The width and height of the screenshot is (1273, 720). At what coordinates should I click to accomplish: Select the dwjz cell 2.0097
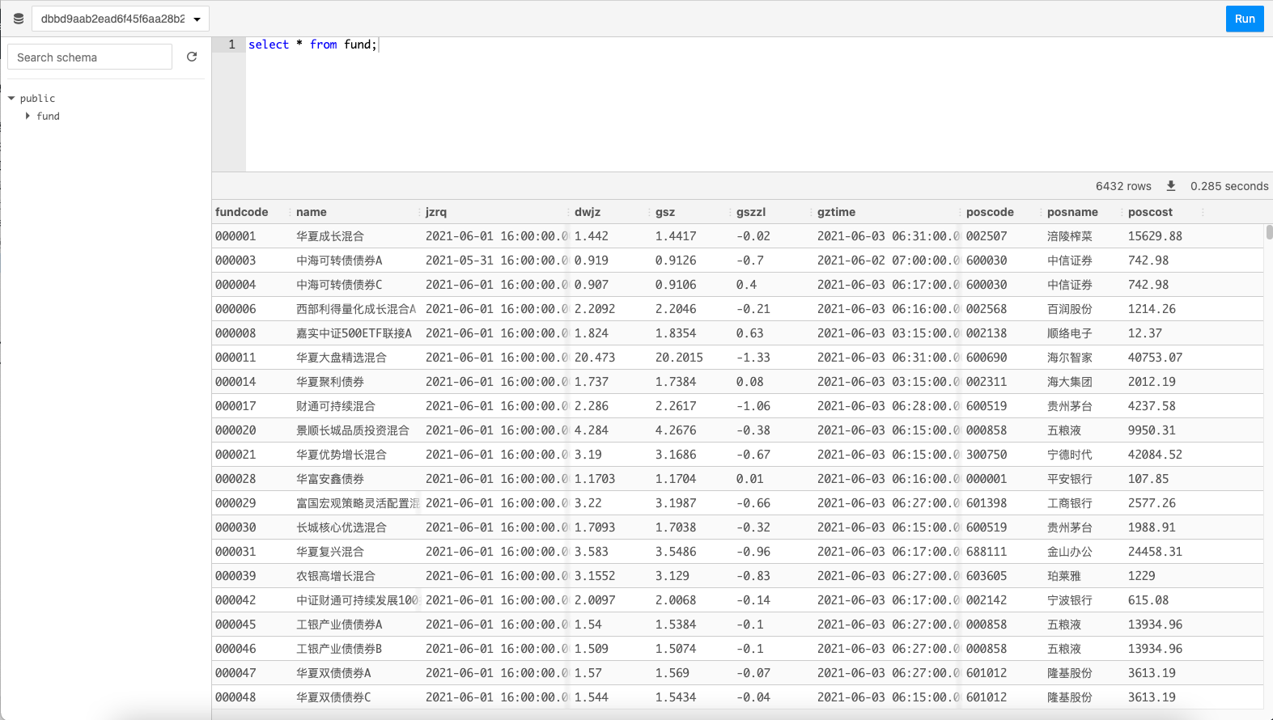click(x=595, y=600)
